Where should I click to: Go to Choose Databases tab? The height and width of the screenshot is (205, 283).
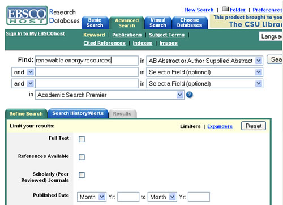(x=190, y=23)
